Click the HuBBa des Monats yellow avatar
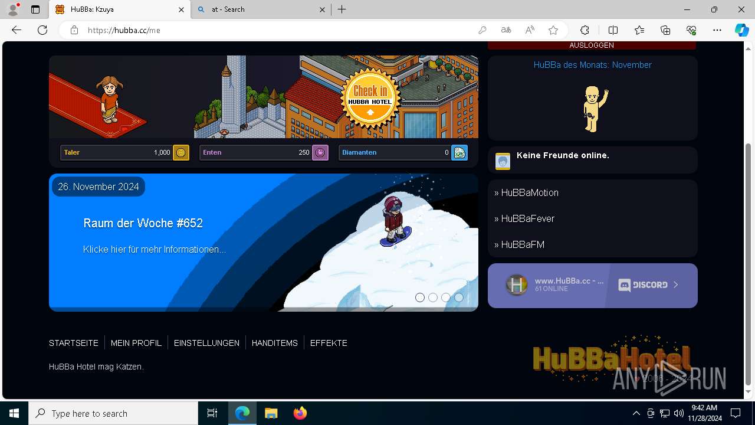This screenshot has width=755, height=425. point(595,109)
